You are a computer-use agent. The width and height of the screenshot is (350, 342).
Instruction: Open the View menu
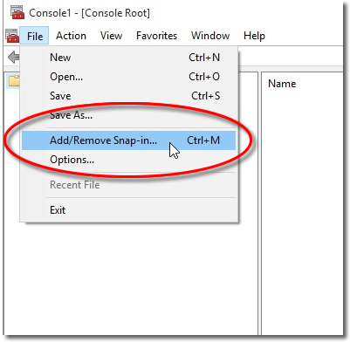coord(111,36)
